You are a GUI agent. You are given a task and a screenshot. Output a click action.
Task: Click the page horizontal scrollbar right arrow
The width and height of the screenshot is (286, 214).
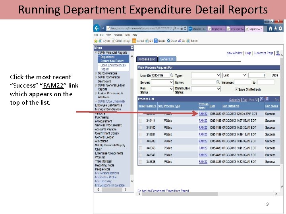(x=276, y=194)
